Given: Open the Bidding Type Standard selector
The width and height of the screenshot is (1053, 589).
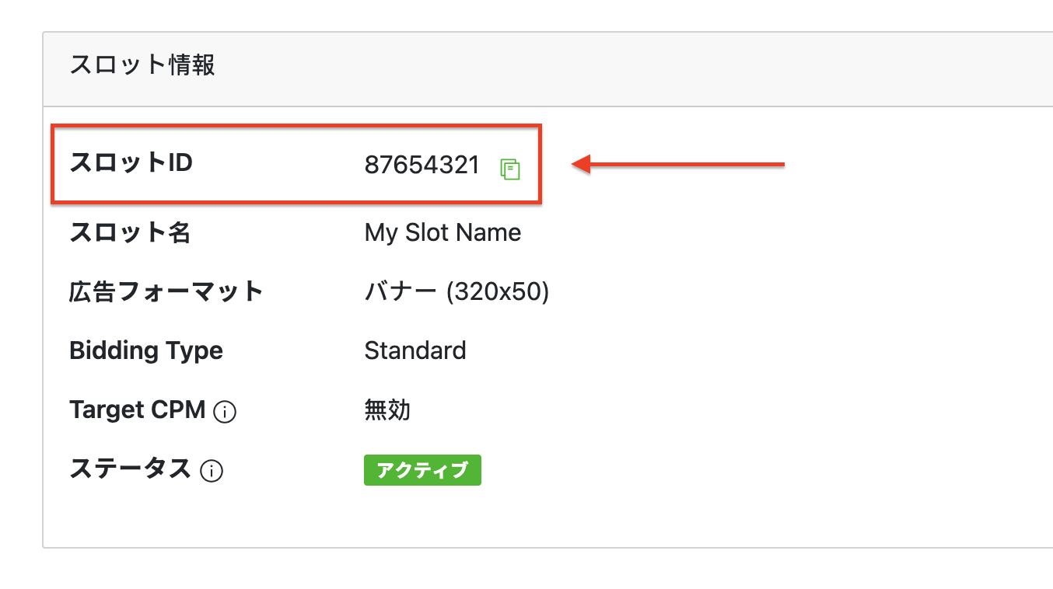Looking at the screenshot, I should [x=415, y=350].
